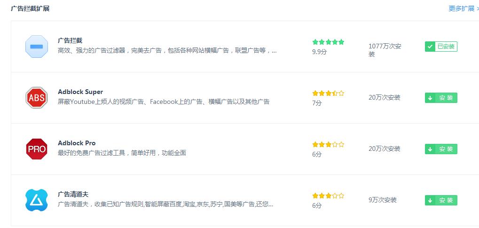The height and width of the screenshot is (228, 479).
Task: Open the 广告清道夫 title link
Action: [x=73, y=194]
